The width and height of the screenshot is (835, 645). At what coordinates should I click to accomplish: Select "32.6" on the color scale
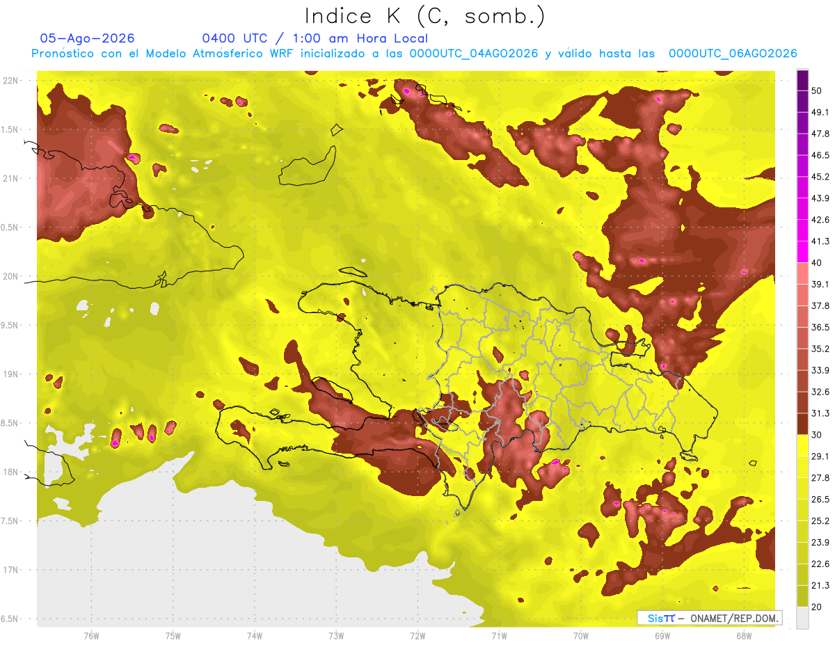[x=820, y=392]
